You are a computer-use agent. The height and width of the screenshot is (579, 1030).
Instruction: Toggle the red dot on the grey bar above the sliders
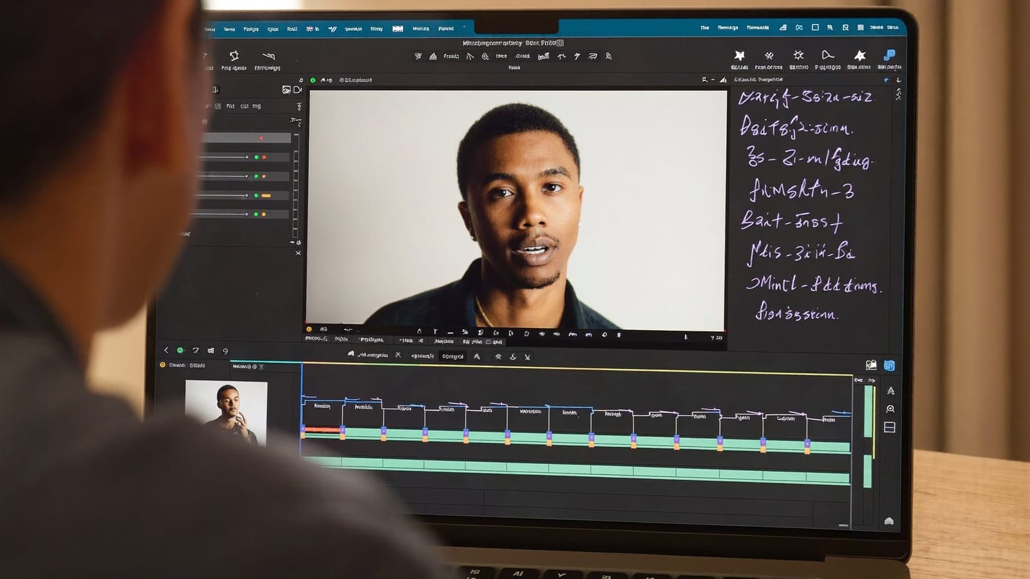pos(261,138)
